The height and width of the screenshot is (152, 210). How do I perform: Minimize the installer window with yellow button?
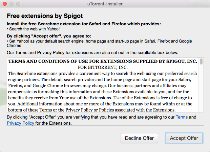[12, 3]
